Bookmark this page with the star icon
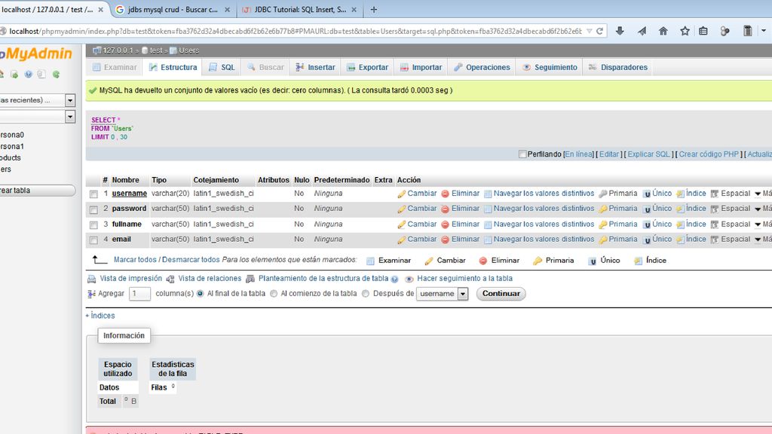This screenshot has height=434, width=772. coord(685,31)
